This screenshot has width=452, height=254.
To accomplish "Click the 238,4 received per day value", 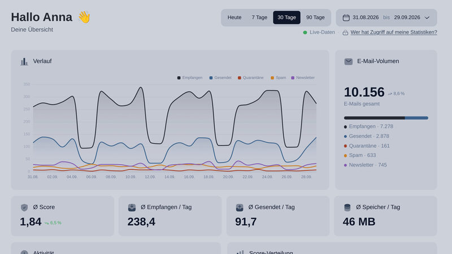I will pos(141,222).
